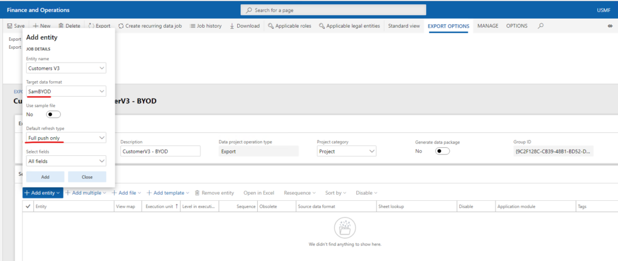
Task: Click the select-all checkmark in grid header
Action: click(28, 206)
